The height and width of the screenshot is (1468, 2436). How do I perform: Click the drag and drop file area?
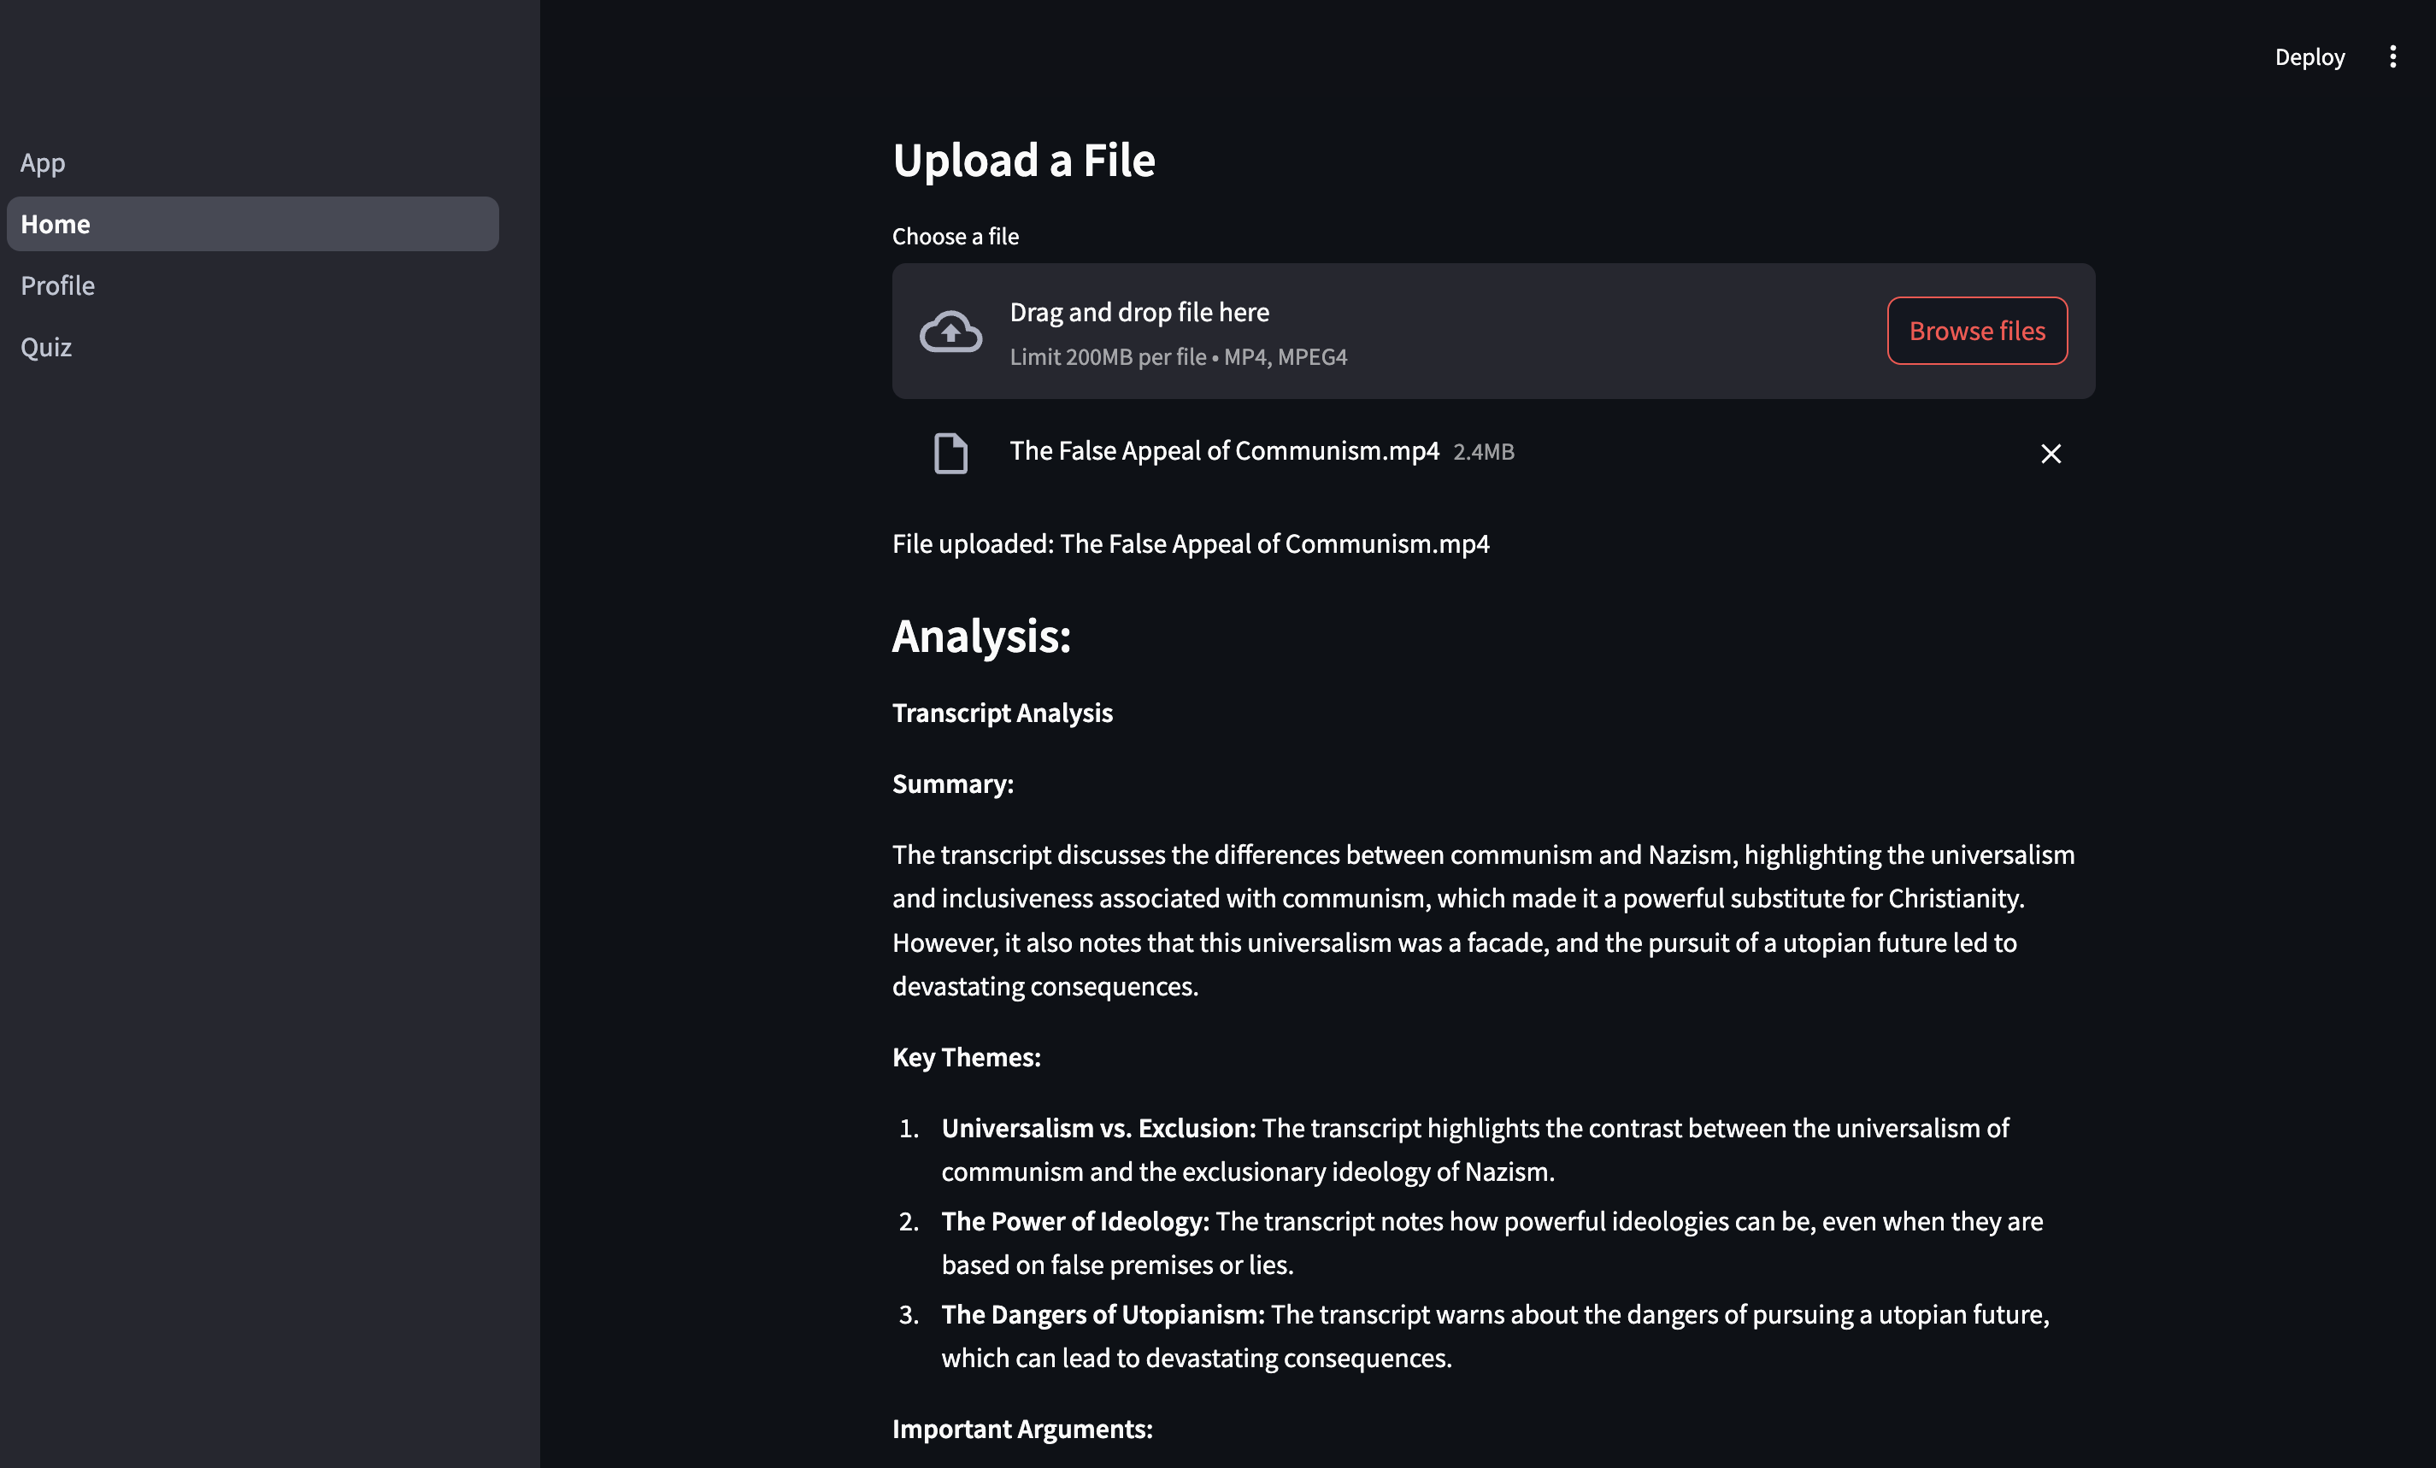click(1384, 332)
